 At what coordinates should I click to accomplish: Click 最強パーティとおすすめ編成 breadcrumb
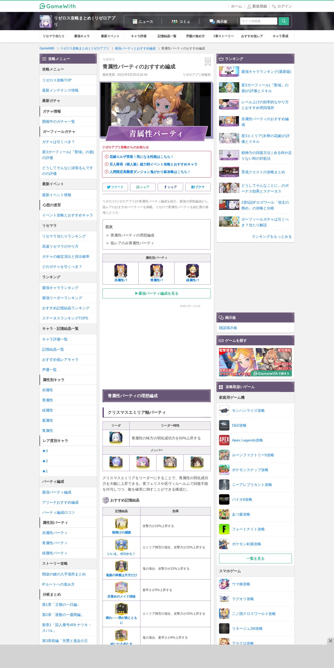click(135, 48)
